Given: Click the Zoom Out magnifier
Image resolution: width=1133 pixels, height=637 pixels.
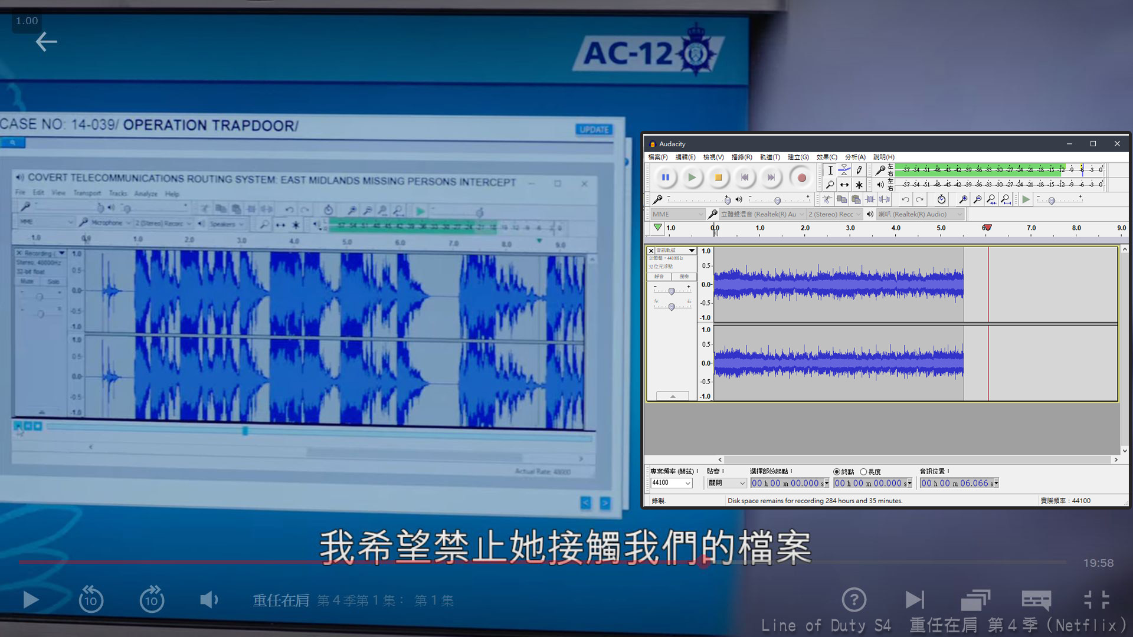Looking at the screenshot, I should 977,199.
